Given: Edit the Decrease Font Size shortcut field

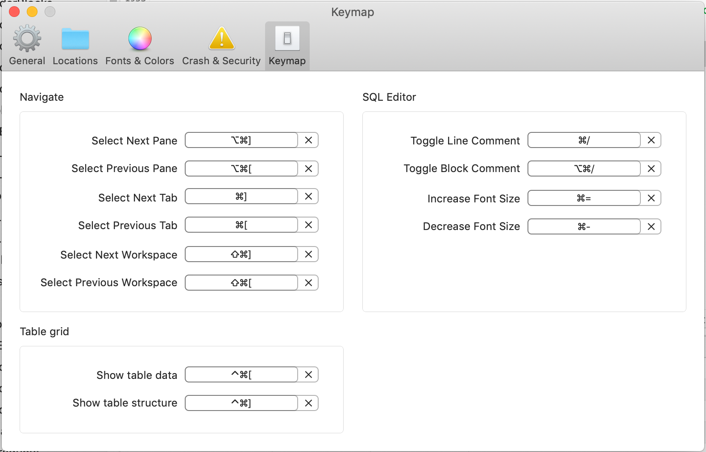Looking at the screenshot, I should pos(584,226).
